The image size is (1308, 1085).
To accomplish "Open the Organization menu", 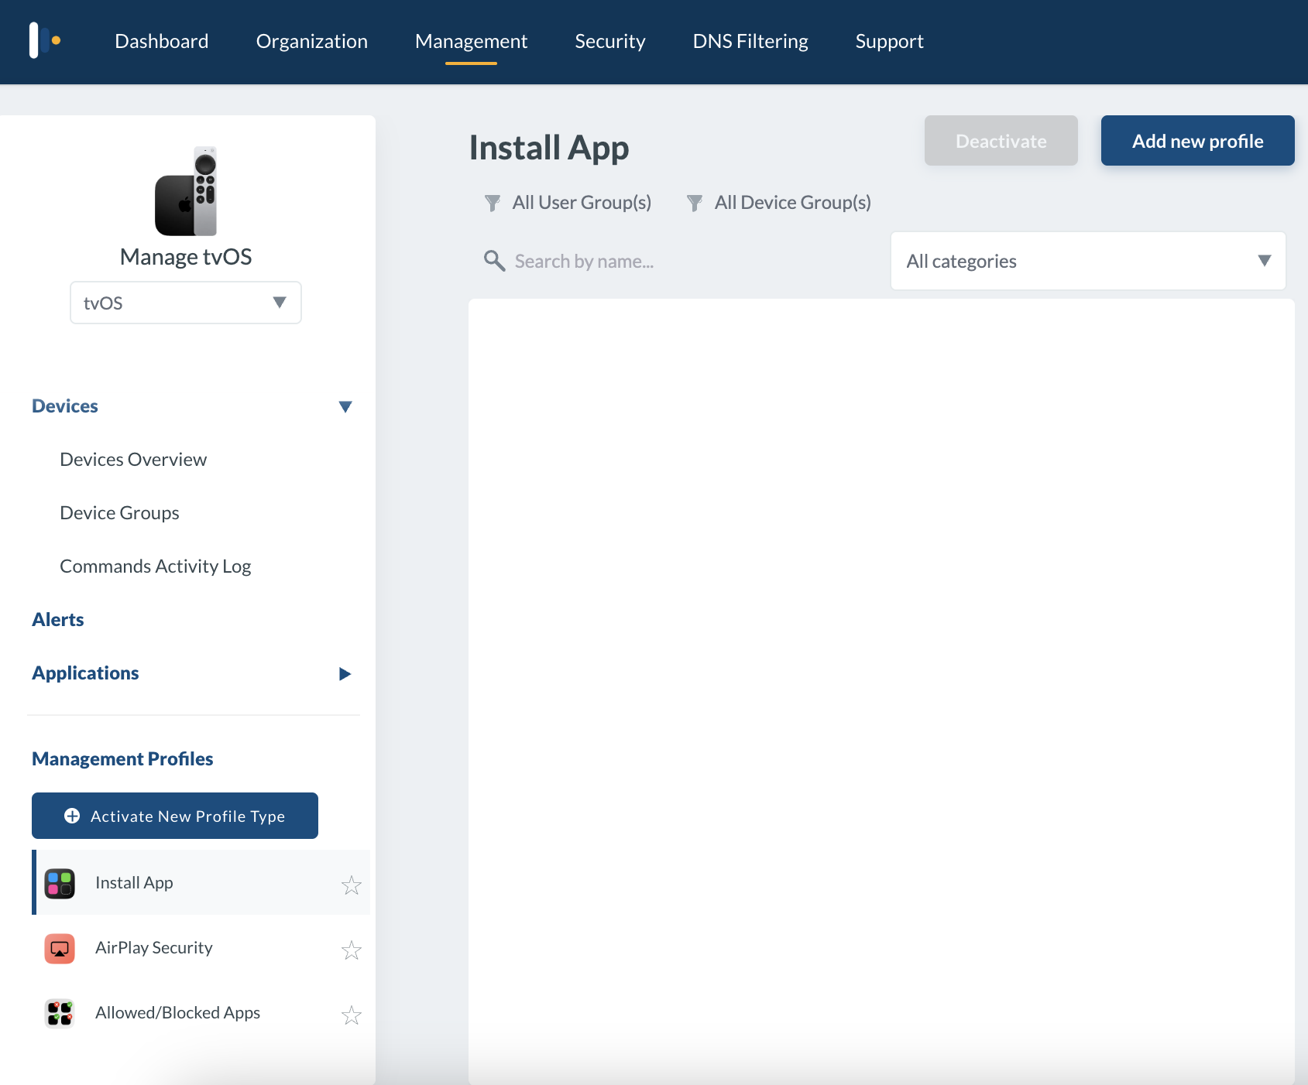I will click(312, 41).
